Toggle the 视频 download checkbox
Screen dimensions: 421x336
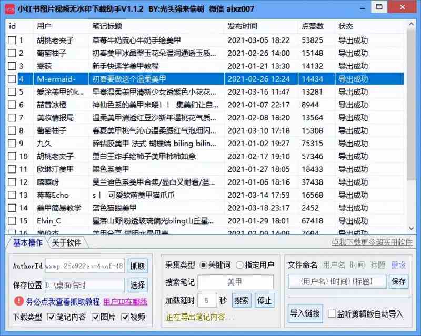point(125,317)
